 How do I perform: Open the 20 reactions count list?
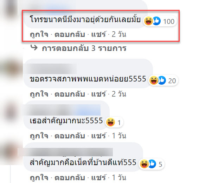coord(172,81)
